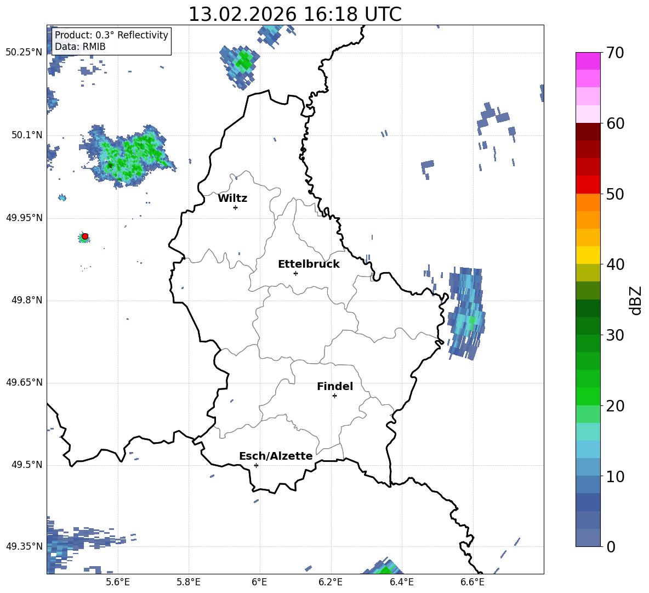The height and width of the screenshot is (593, 649).
Task: Click the striped blue echo east of Luxembourg
Action: (x=467, y=313)
